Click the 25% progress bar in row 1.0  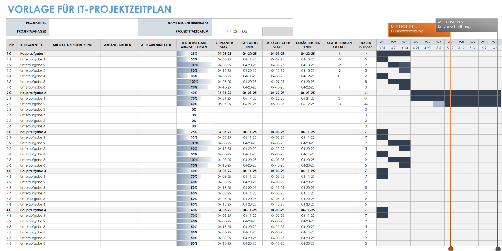coord(194,54)
